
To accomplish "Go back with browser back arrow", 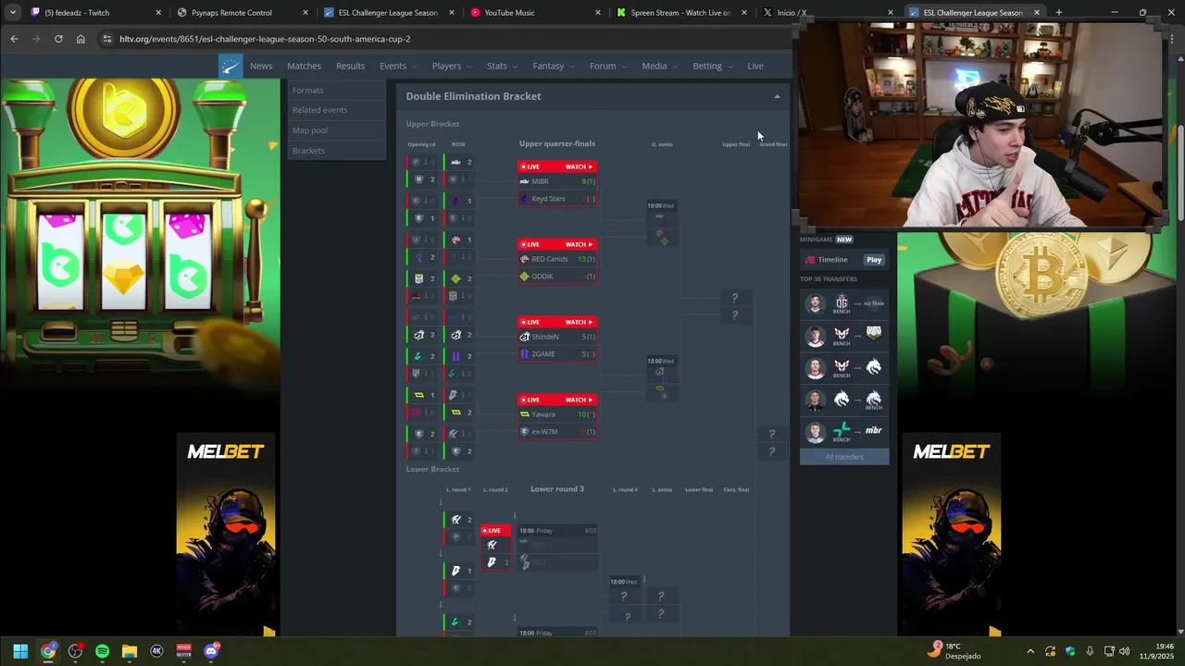I will click(14, 39).
